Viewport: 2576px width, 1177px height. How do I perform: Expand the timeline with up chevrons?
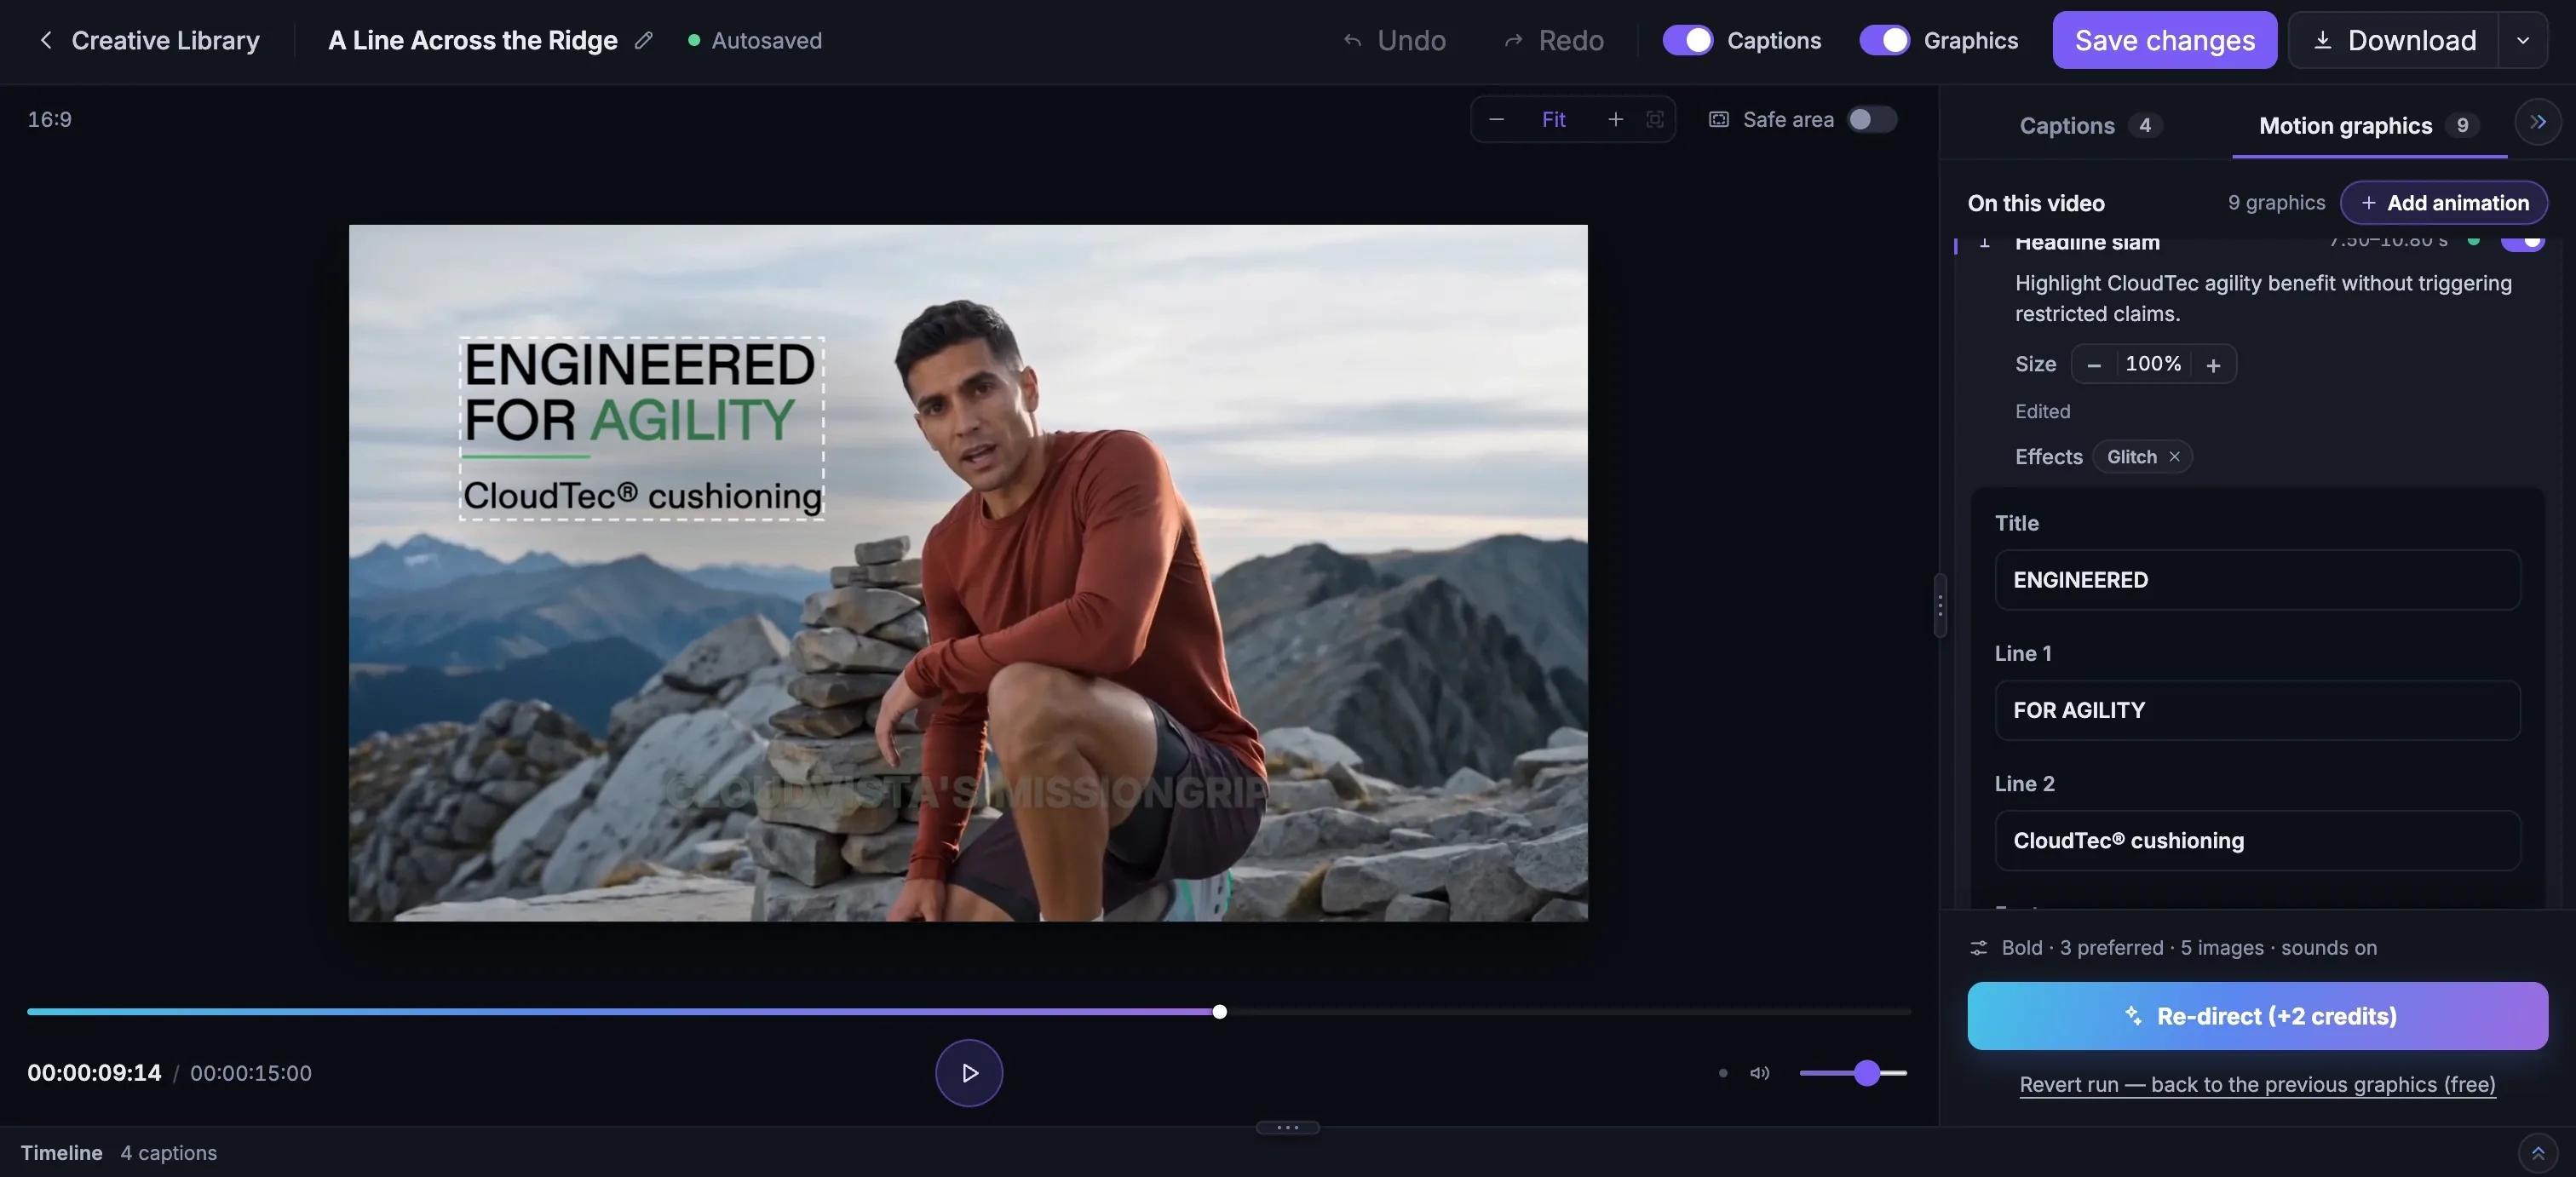tap(2537, 1153)
